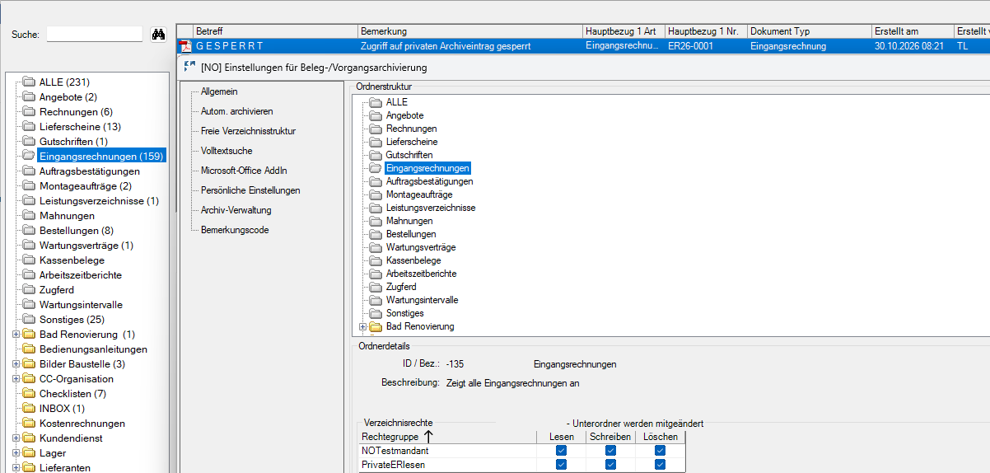The width and height of the screenshot is (990, 473).
Task: Click the Mahnungen folder icon in Ordnerstruktur
Action: point(376,221)
